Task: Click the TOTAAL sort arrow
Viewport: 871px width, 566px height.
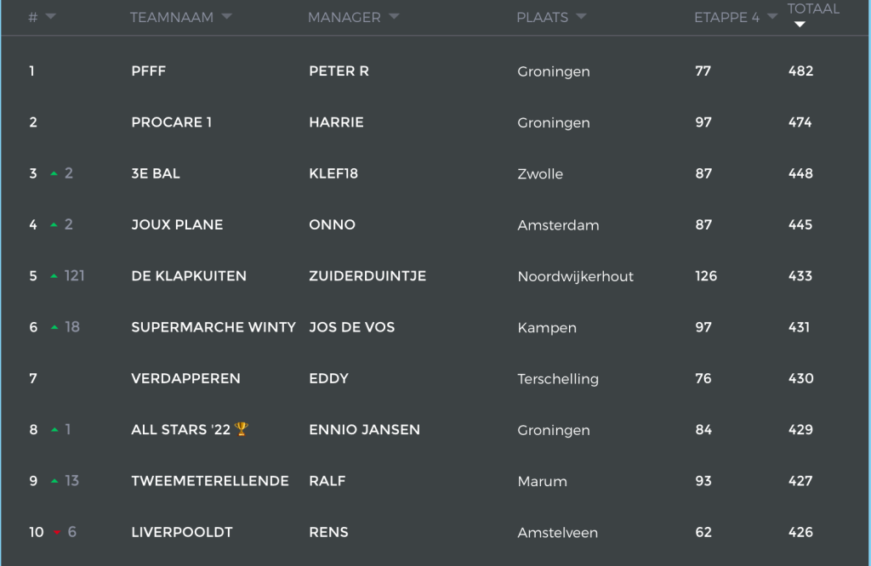Action: click(x=800, y=25)
